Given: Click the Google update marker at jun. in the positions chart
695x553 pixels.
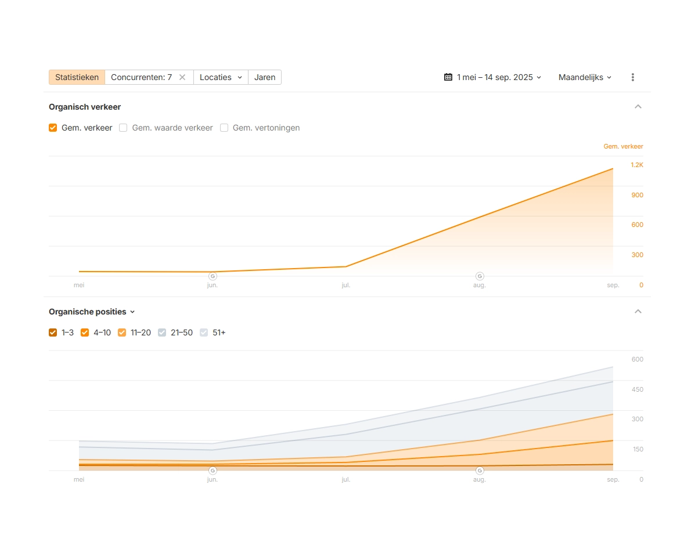Looking at the screenshot, I should coord(213,471).
